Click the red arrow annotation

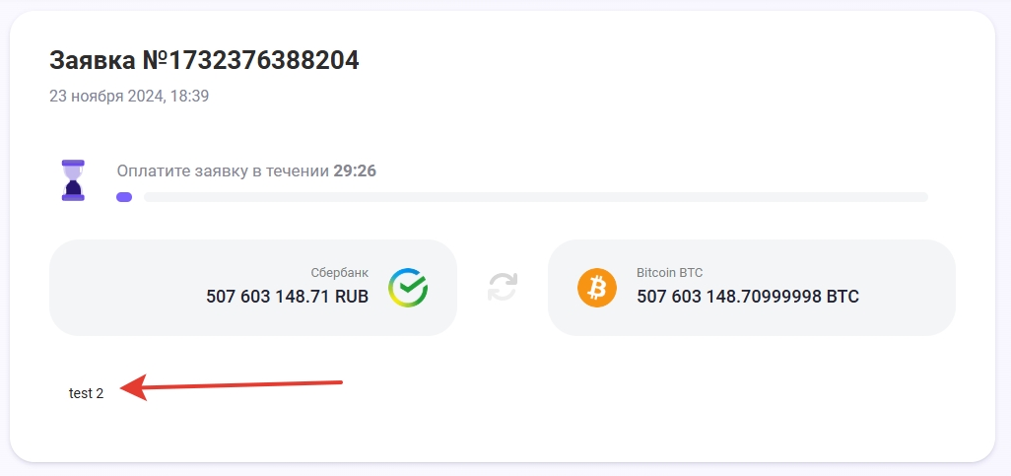pyautogui.click(x=236, y=385)
